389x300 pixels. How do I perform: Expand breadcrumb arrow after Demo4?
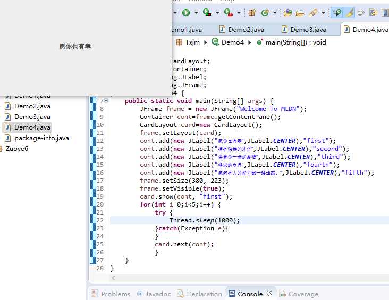tap(250, 42)
